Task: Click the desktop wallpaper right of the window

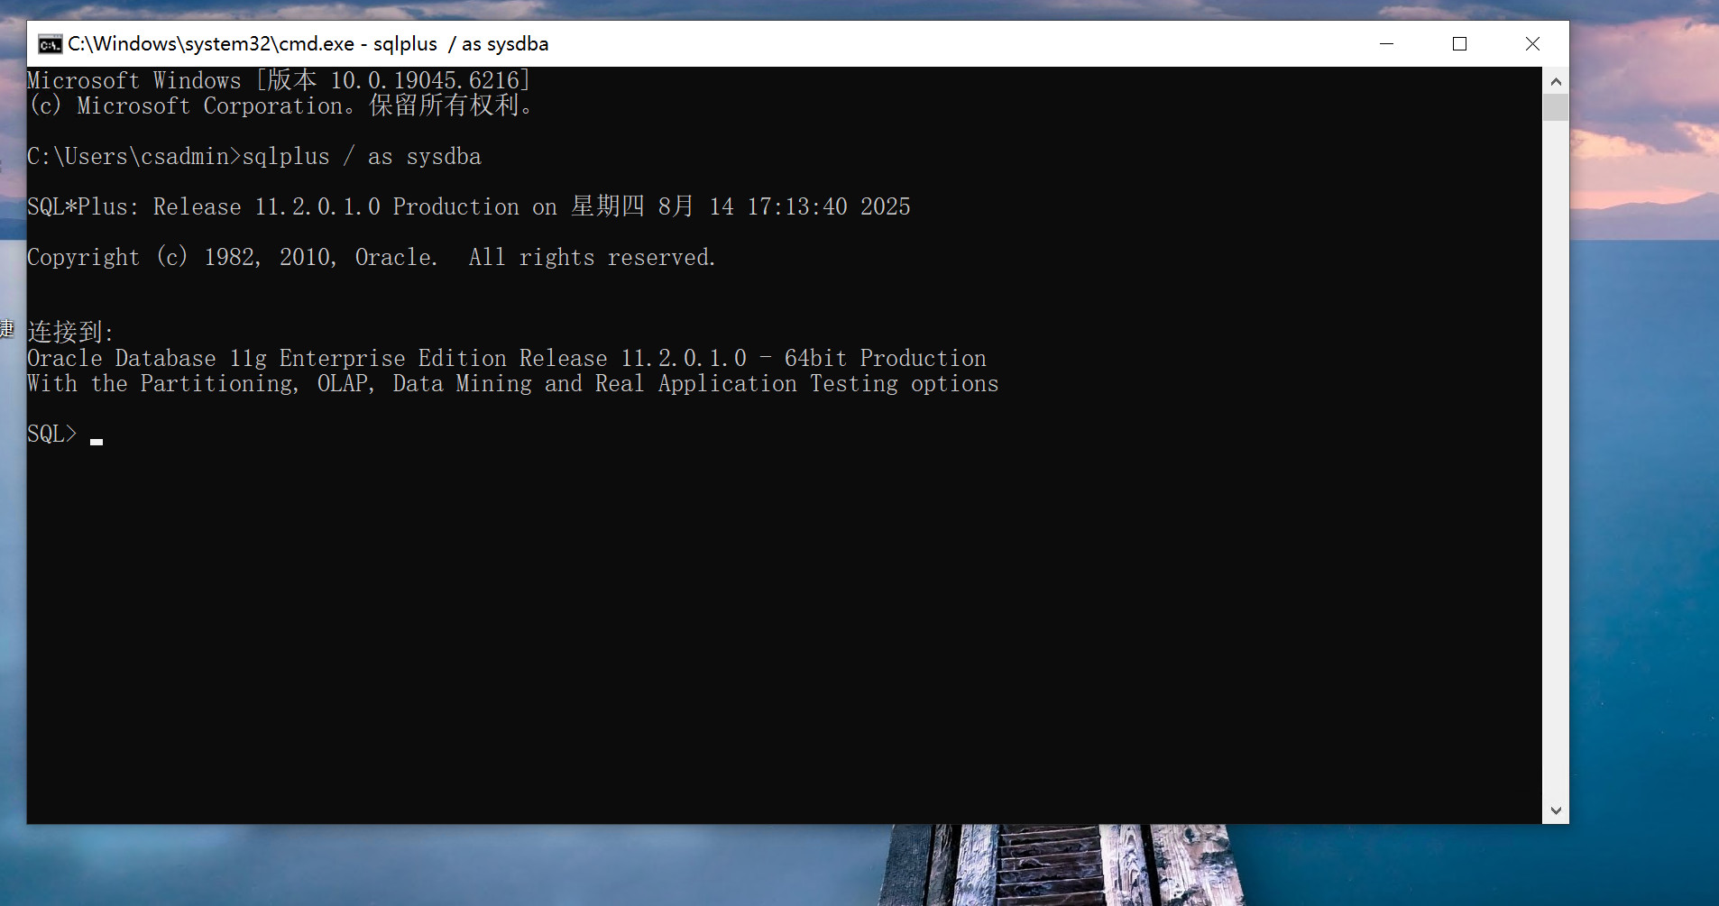Action: pos(1643,451)
